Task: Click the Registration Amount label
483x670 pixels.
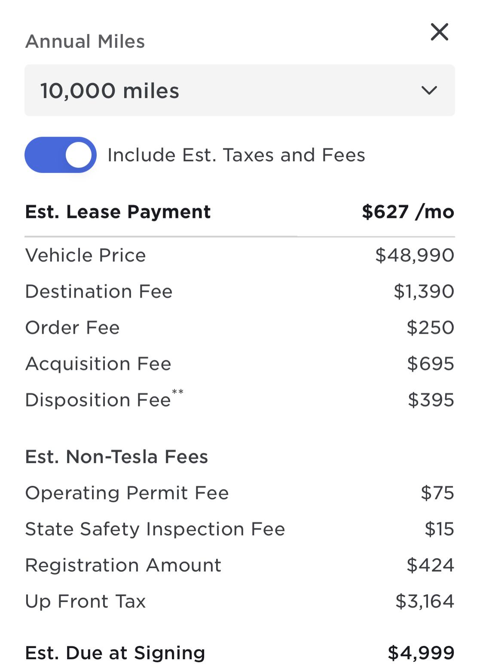Action: point(123,565)
